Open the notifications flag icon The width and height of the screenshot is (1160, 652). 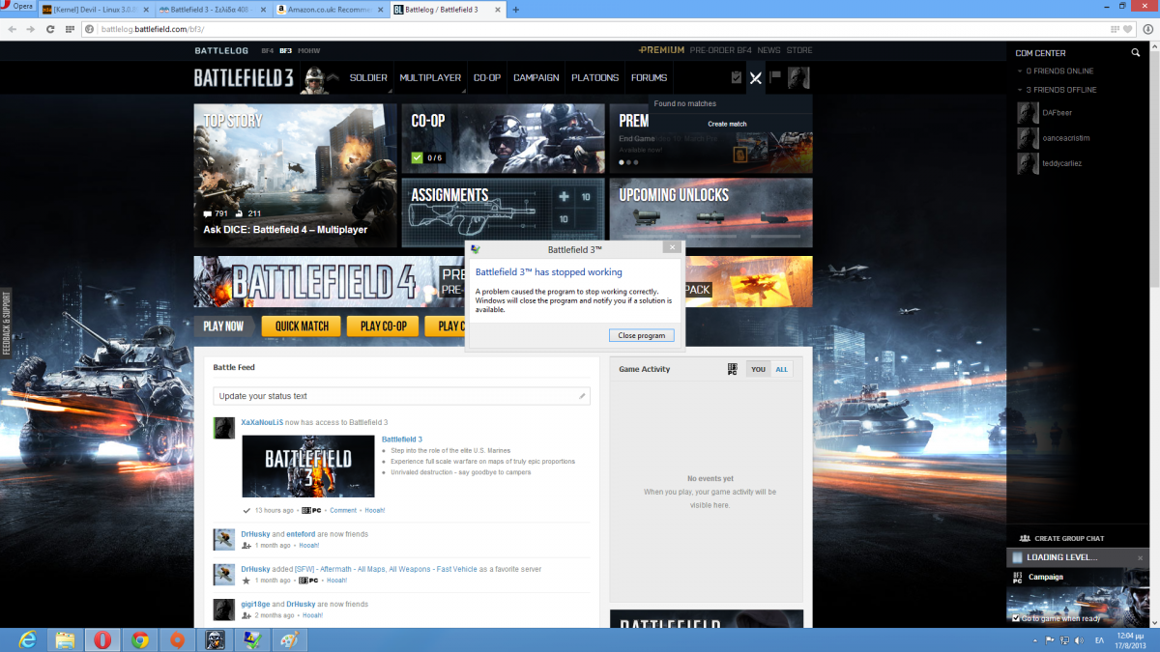775,76
